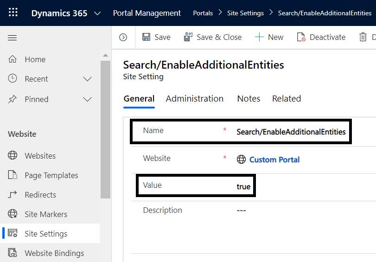Expand the Dynamics 365 app dropdown
Viewport: 376px width, 262px height.
click(x=97, y=13)
